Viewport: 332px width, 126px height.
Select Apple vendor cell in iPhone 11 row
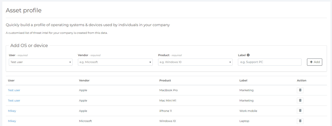point(83,111)
